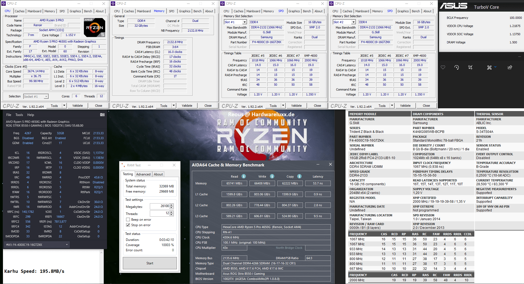Expand Tools arrow in CPU-Z Slot #2 window
Image resolution: width=524 pixels, height=284 pixels.
[392, 106]
